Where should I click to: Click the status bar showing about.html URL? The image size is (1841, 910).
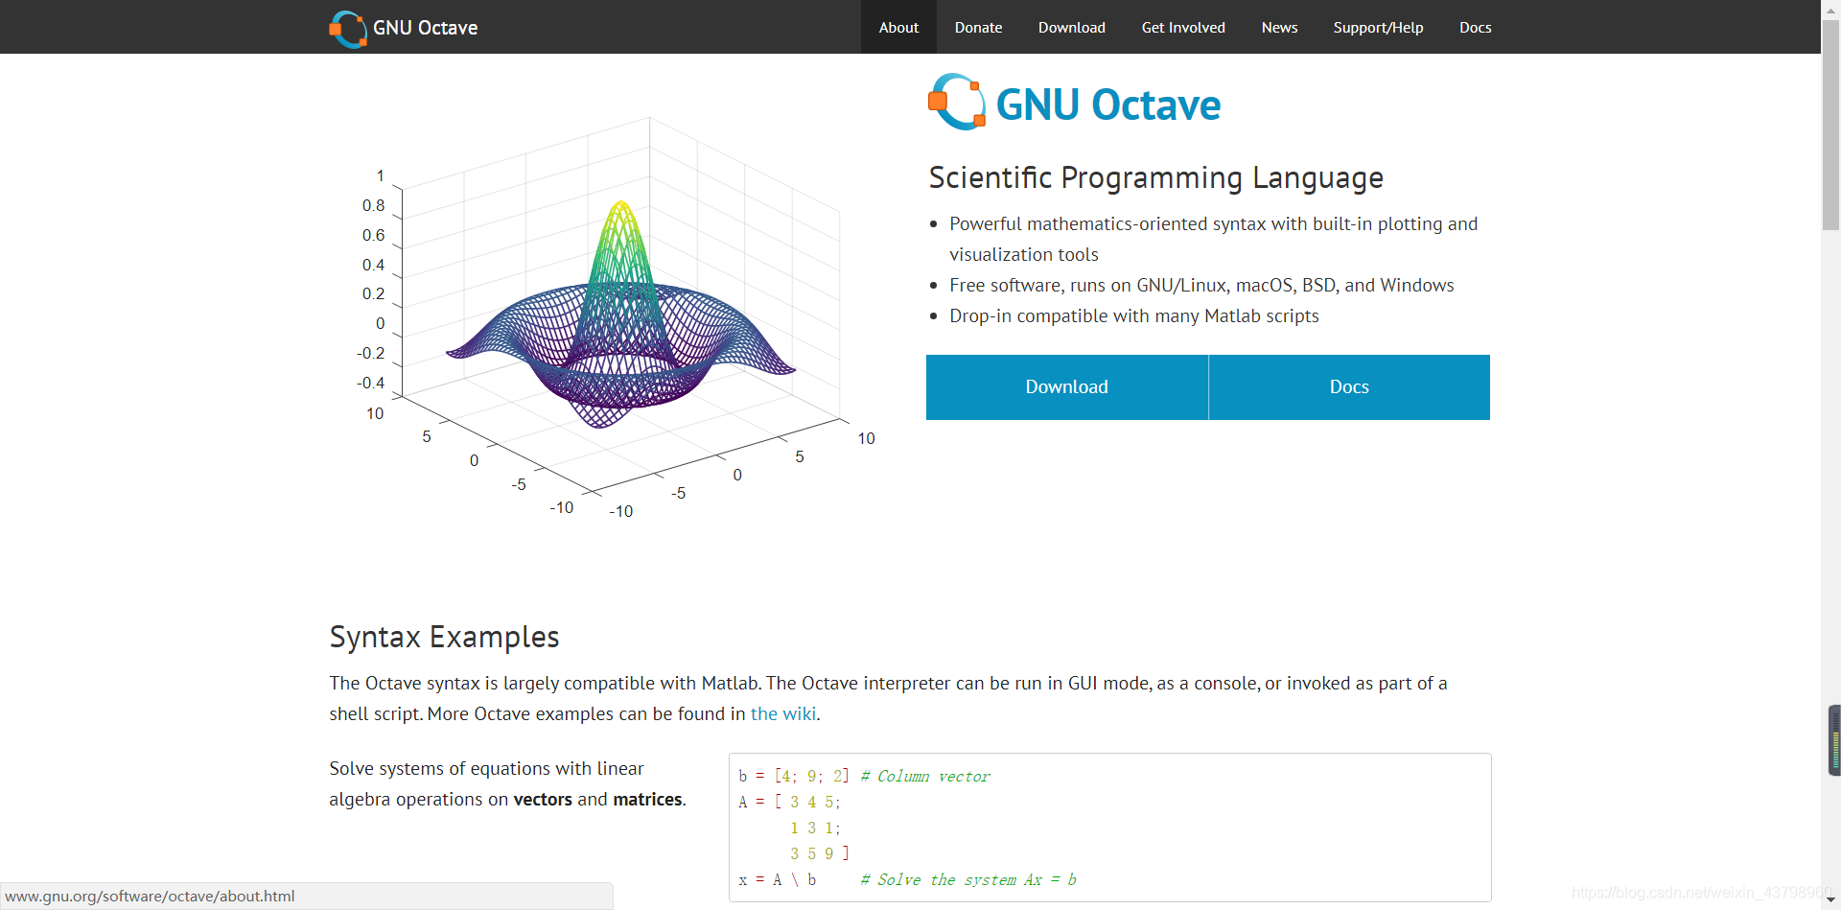(x=153, y=897)
